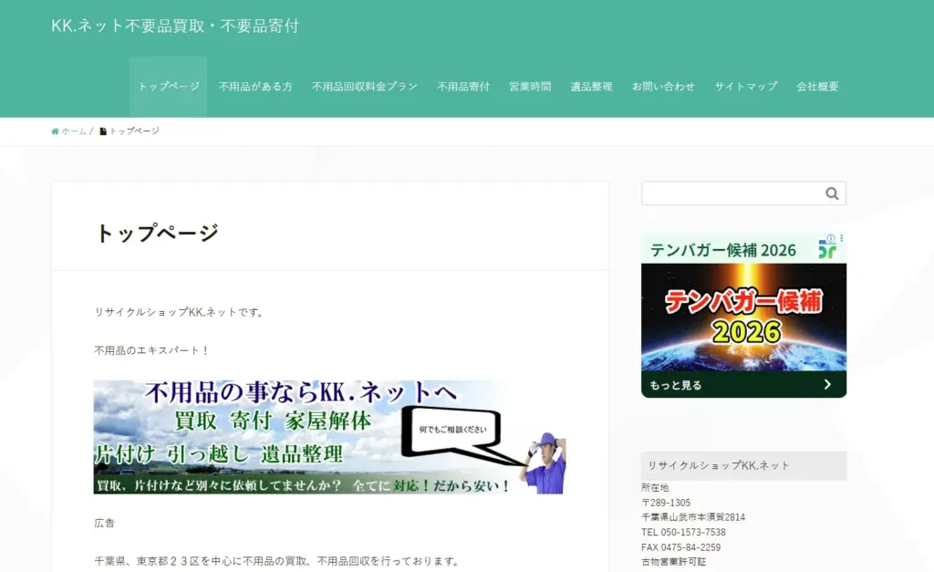Screen dimensions: 934x572
Task: Click the arrow chevron on ad banner
Action: pyautogui.click(x=827, y=385)
